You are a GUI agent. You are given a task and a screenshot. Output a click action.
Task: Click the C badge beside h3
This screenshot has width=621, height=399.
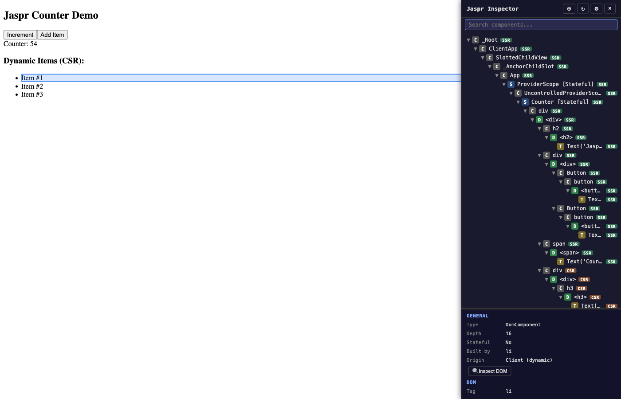coord(561,288)
